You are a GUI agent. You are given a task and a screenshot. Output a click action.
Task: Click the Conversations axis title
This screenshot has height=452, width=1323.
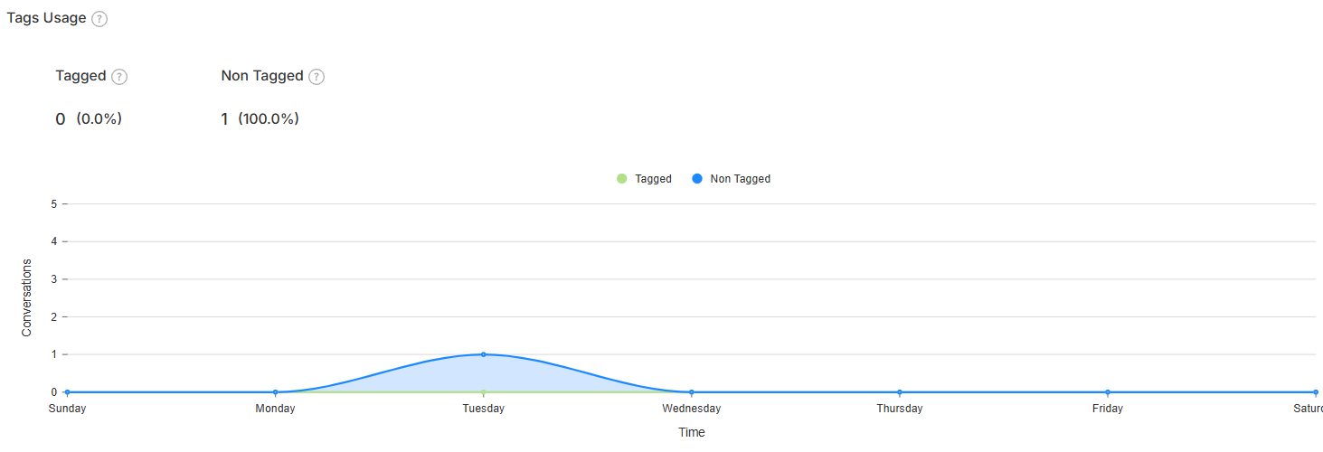pos(27,298)
